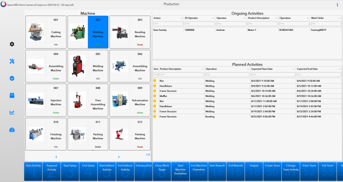Select the 009 Vulcanization Machine tile
The width and height of the screenshot is (343, 182).
click(130, 100)
